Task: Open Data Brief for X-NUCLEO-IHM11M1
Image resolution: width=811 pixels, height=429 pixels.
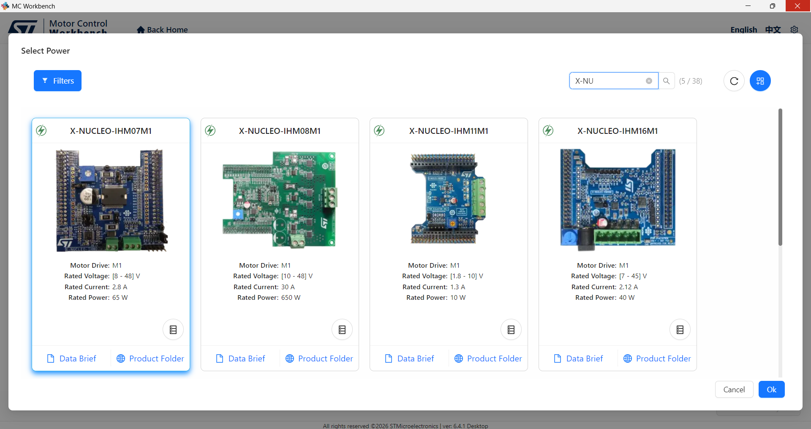Action: (409, 358)
